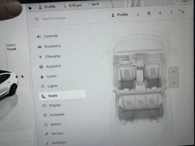195x146 pixels.
Task: Toggle the front passenger seat heater
Action: tap(153, 72)
